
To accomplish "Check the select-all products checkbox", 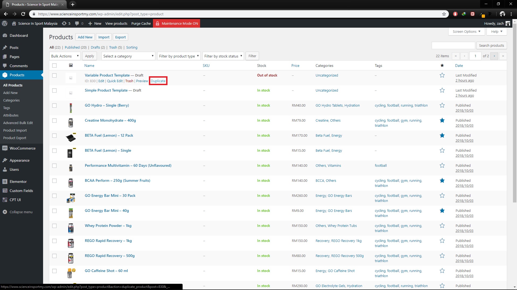I will point(54,66).
